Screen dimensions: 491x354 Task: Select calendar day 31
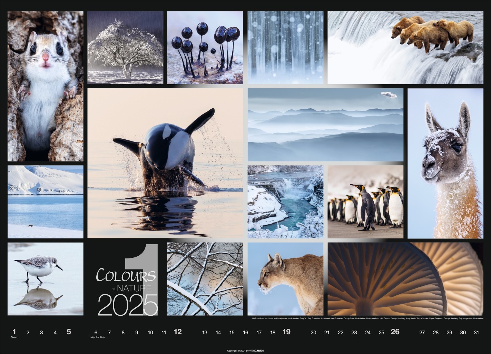[477, 333]
